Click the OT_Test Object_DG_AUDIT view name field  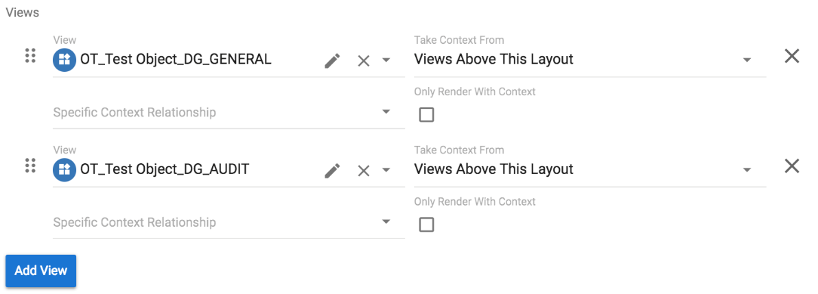coord(165,169)
